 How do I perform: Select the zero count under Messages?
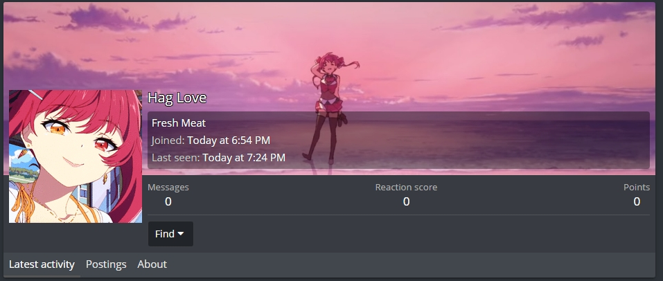click(x=168, y=201)
